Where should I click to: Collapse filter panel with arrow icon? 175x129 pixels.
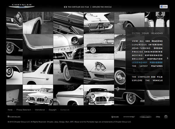pos(168,58)
